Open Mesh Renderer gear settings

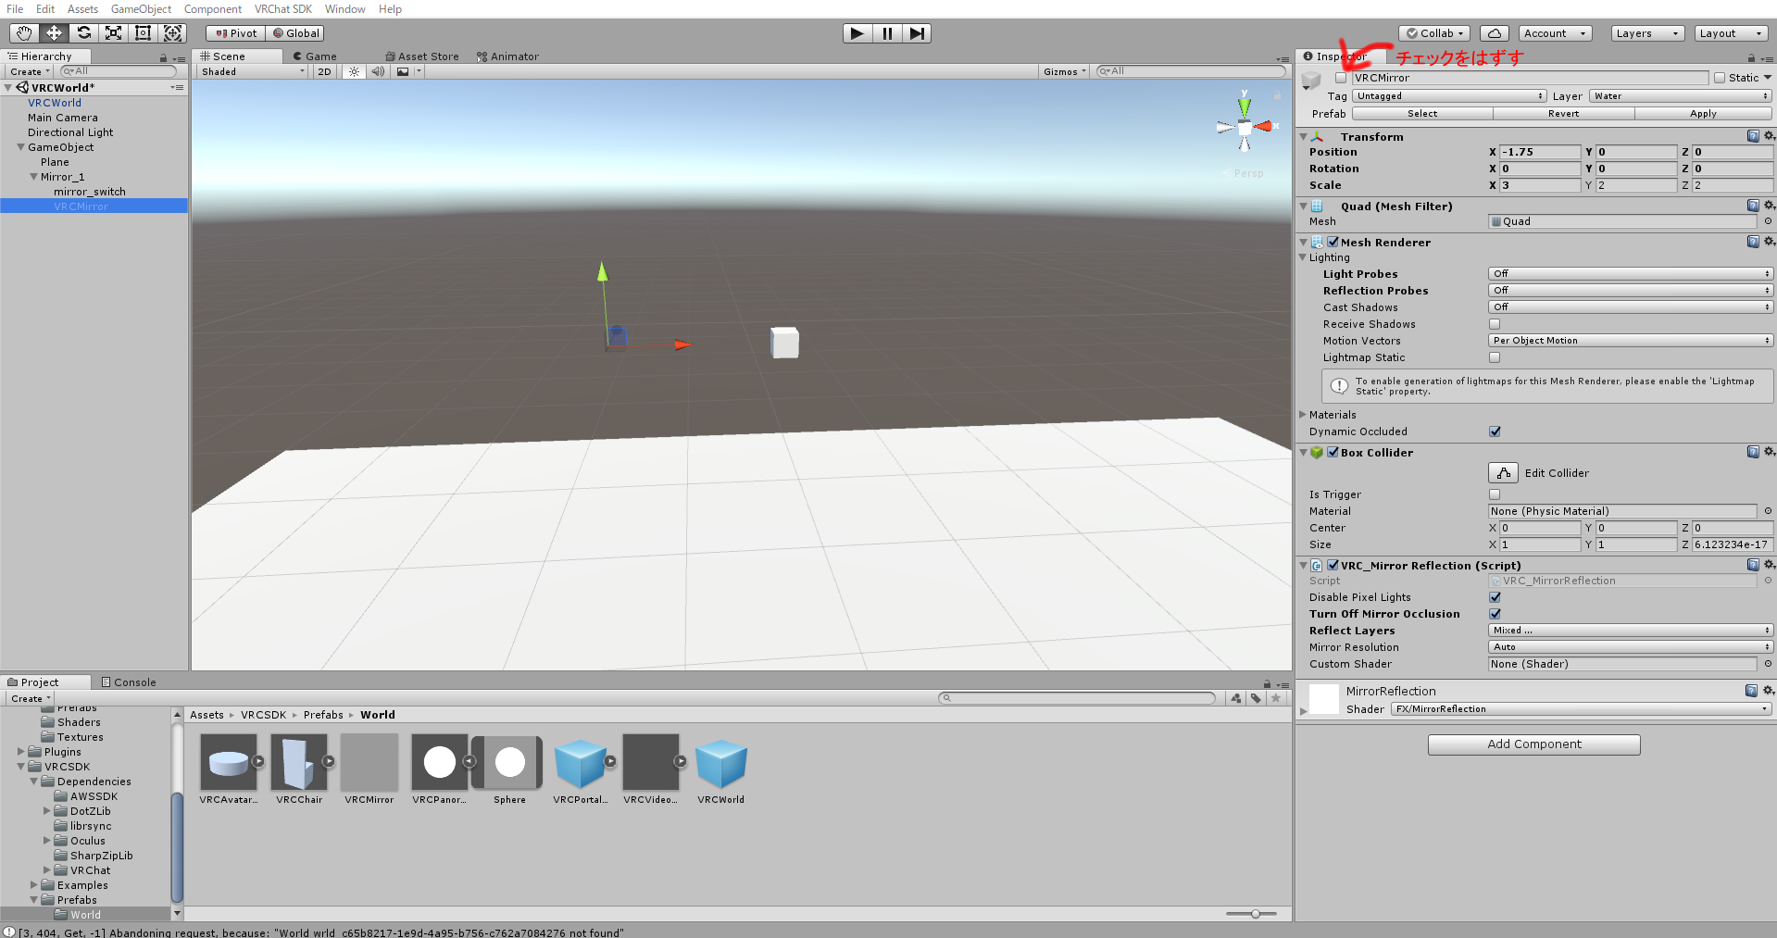[1769, 242]
